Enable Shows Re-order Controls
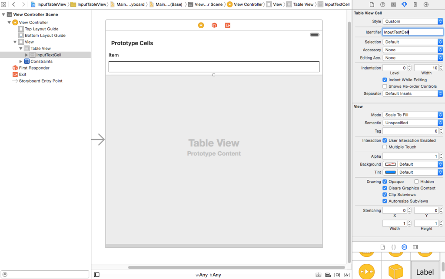 click(x=385, y=86)
